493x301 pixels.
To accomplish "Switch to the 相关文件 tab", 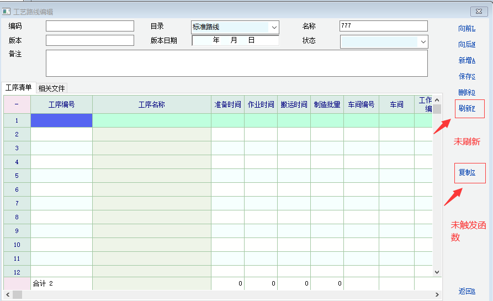I will point(52,88).
